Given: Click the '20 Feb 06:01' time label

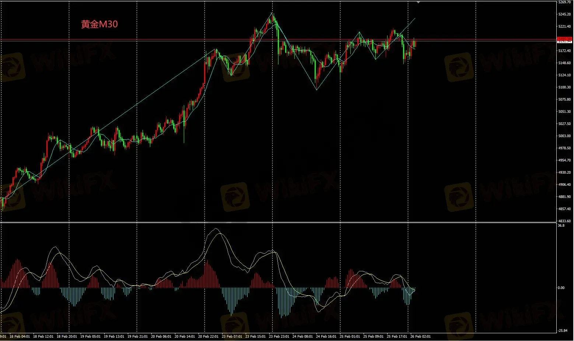Looking at the screenshot, I should click(x=161, y=337).
